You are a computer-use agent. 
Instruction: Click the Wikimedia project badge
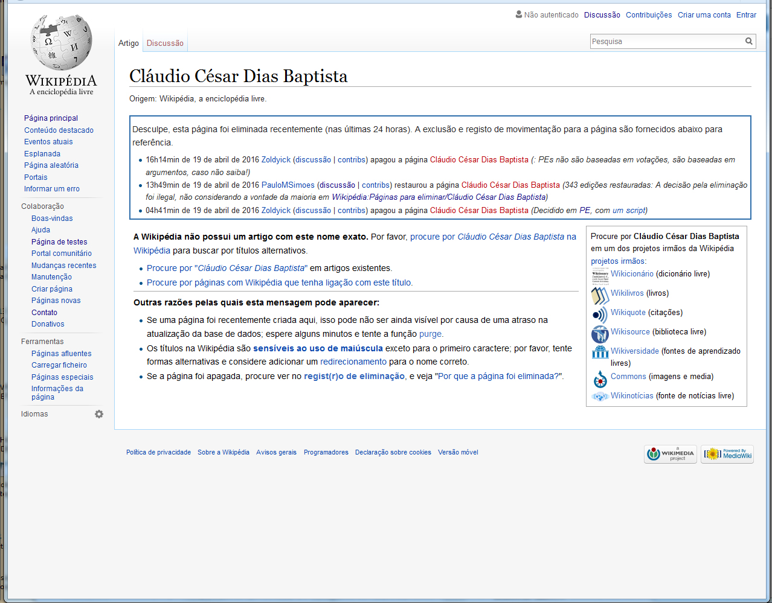(671, 454)
